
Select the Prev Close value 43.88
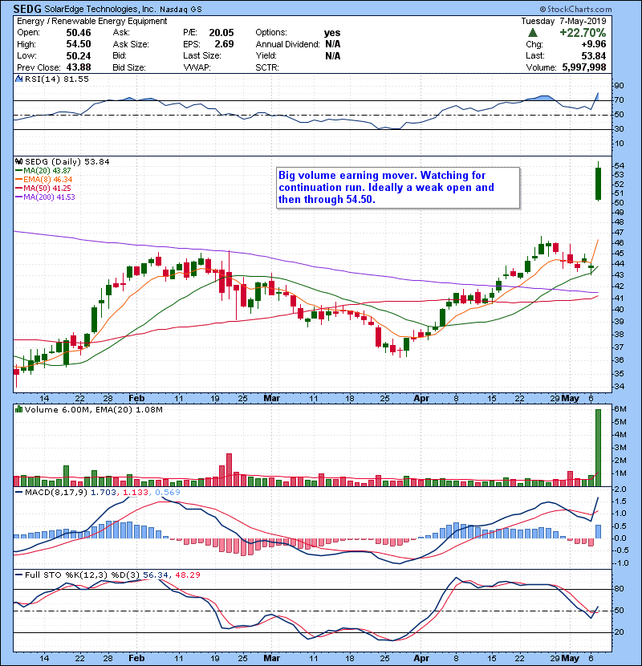(x=79, y=67)
